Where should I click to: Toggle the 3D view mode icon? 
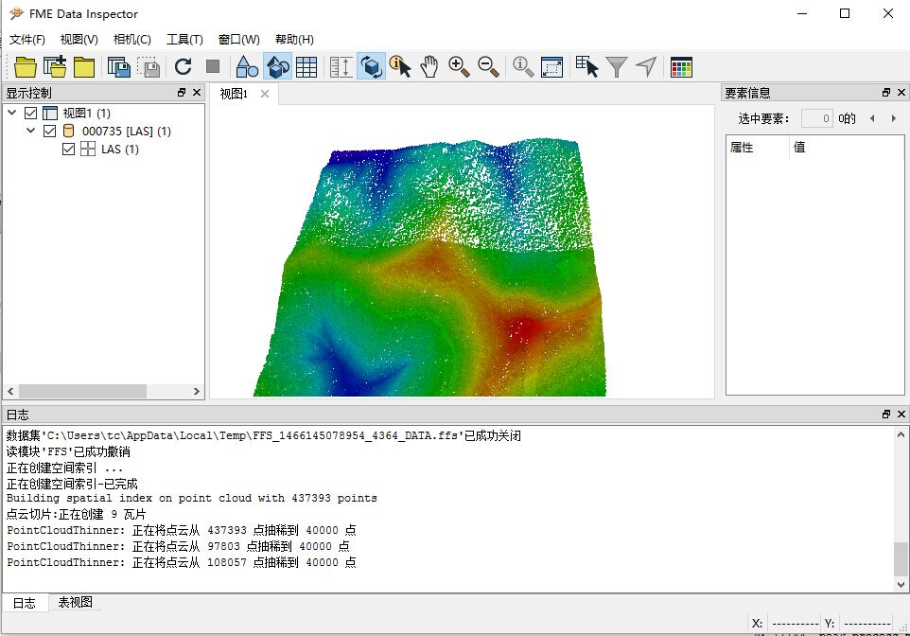click(277, 67)
